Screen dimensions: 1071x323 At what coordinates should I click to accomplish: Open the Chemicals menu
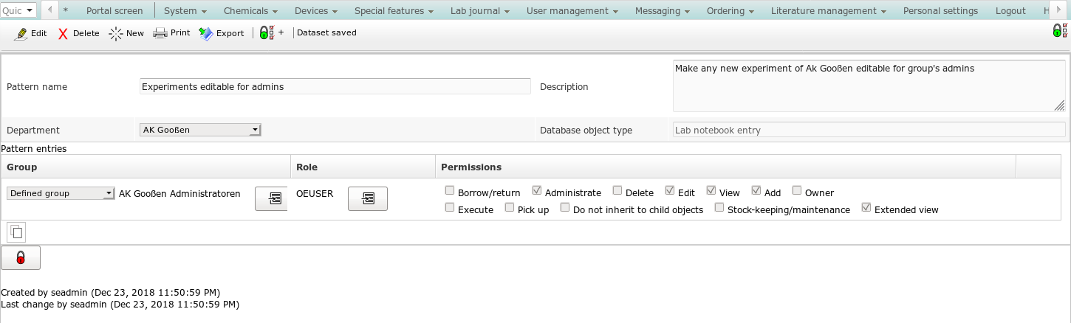click(x=251, y=10)
